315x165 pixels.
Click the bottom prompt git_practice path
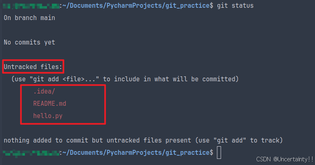pyautogui.click(x=138, y=153)
